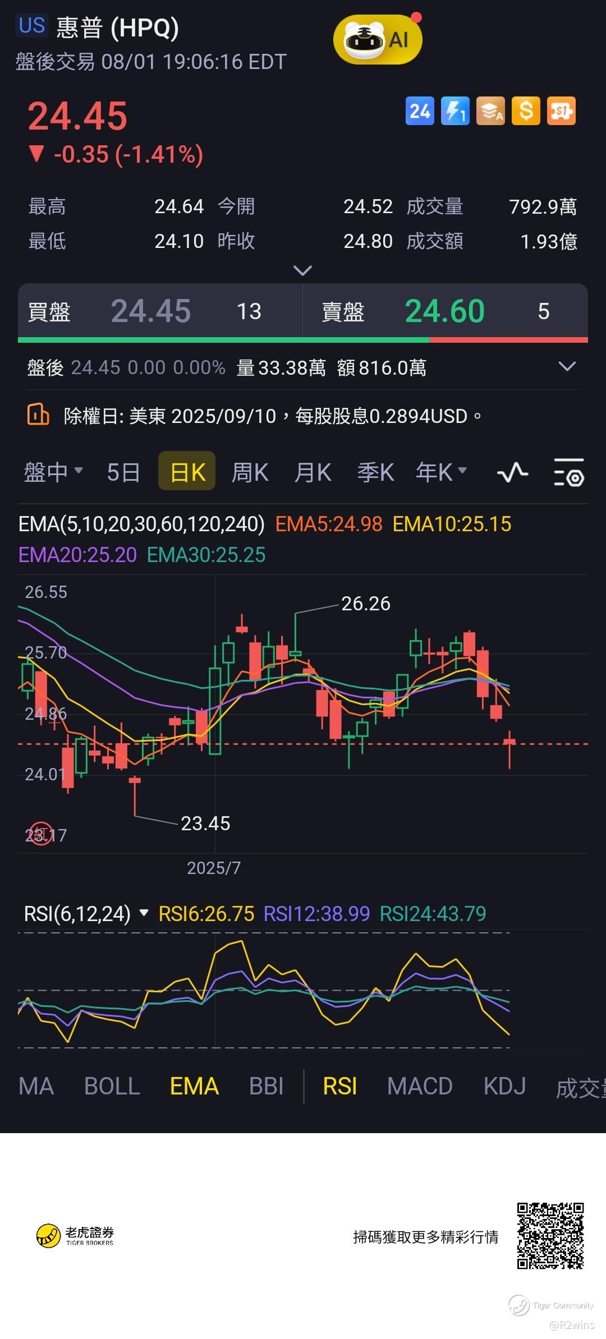606x1339 pixels.
Task: Open the 年K timeframe dropdown
Action: tap(442, 472)
